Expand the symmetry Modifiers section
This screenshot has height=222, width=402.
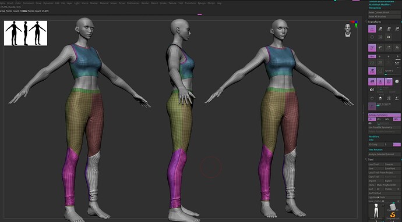point(374,137)
